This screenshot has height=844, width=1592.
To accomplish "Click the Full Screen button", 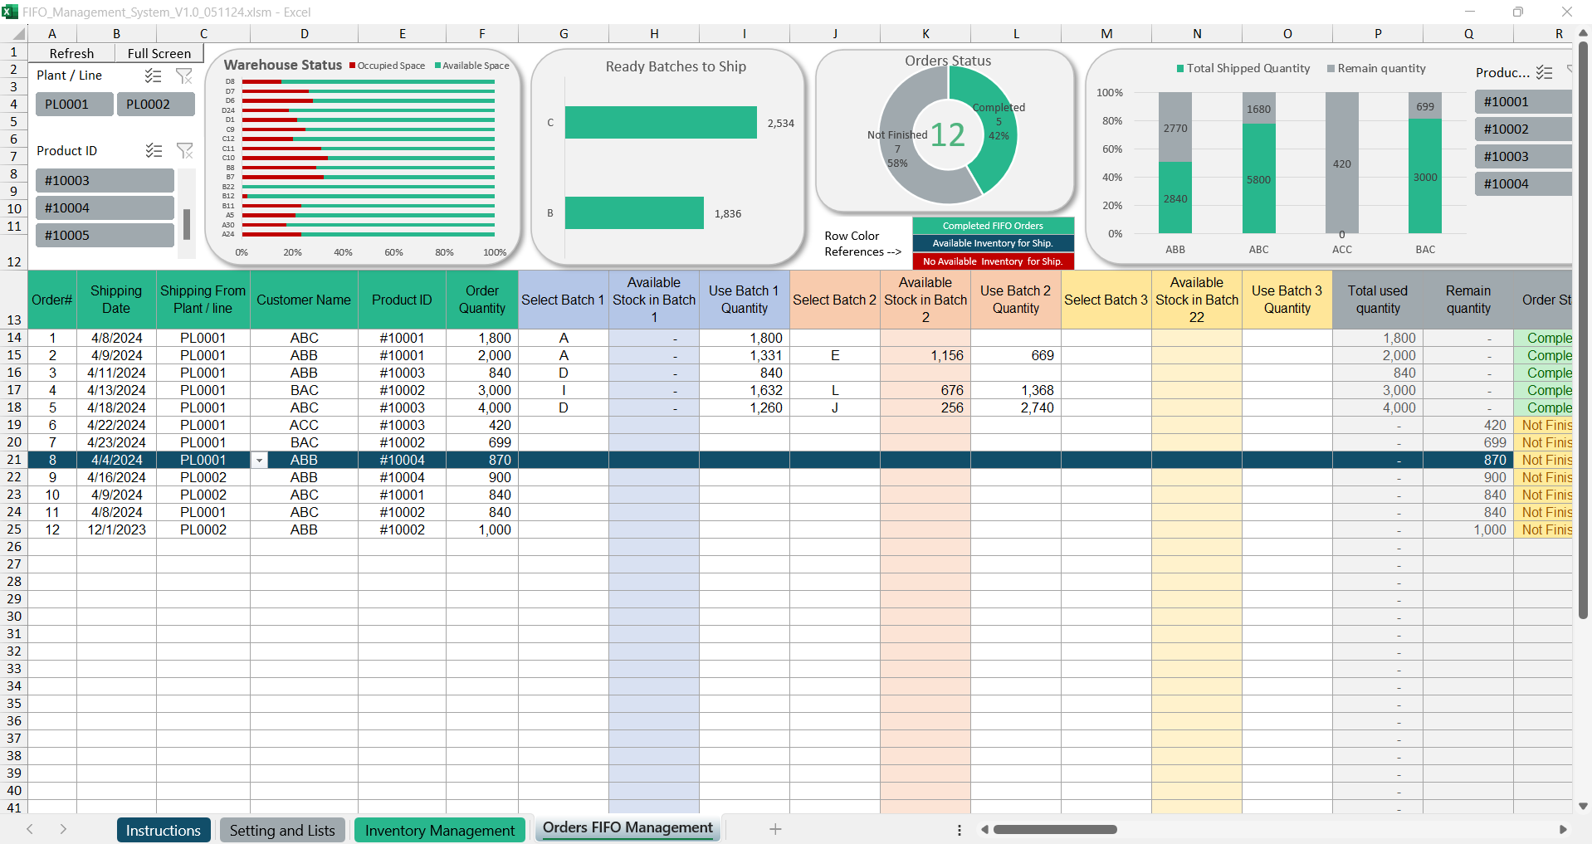I will tap(159, 53).
